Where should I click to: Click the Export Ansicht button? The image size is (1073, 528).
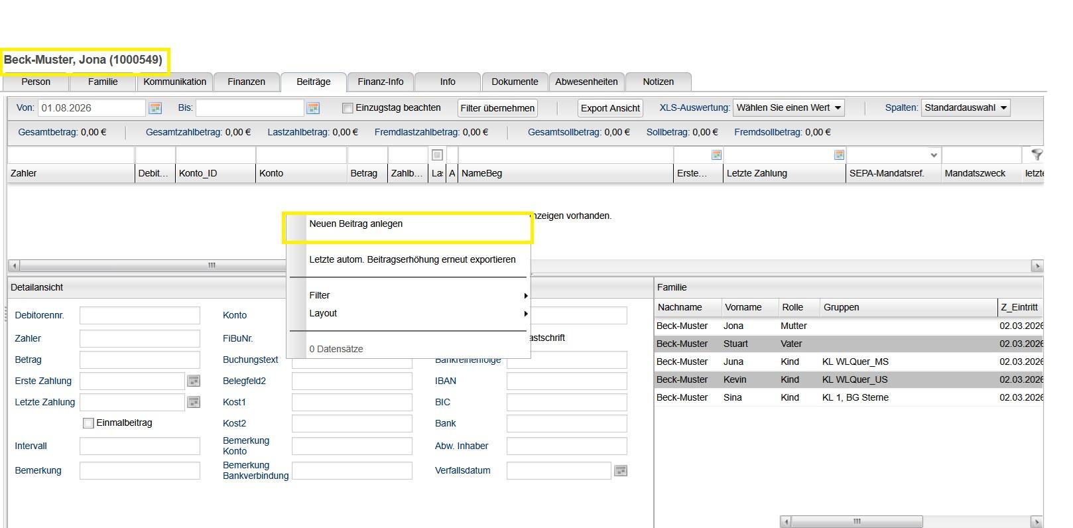pyautogui.click(x=610, y=108)
